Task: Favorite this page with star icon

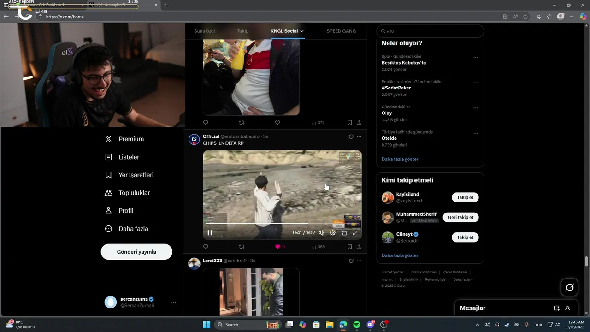Action: click(x=525, y=17)
